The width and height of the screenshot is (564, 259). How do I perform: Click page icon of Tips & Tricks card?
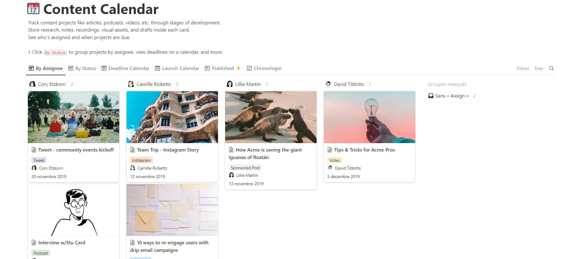[330, 150]
